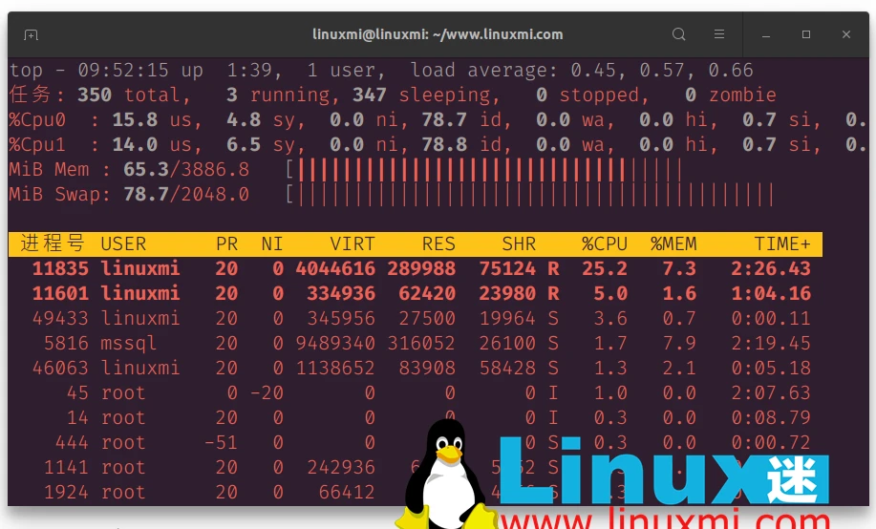Image resolution: width=876 pixels, height=529 pixels.
Task: Select the NI column header
Action: tap(272, 244)
